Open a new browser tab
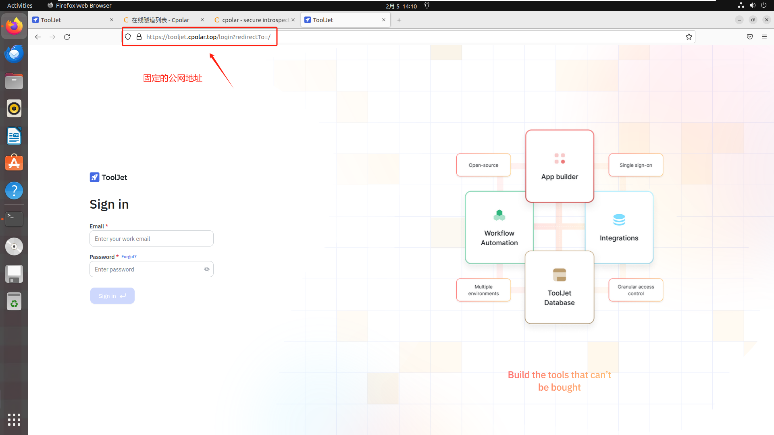Viewport: 774px width, 435px height. (399, 20)
